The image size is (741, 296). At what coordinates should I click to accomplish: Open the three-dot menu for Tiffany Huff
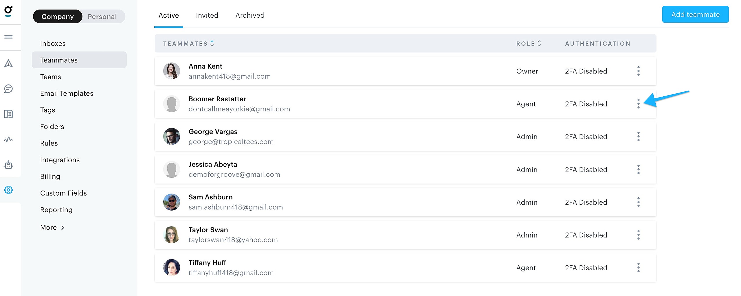(638, 267)
